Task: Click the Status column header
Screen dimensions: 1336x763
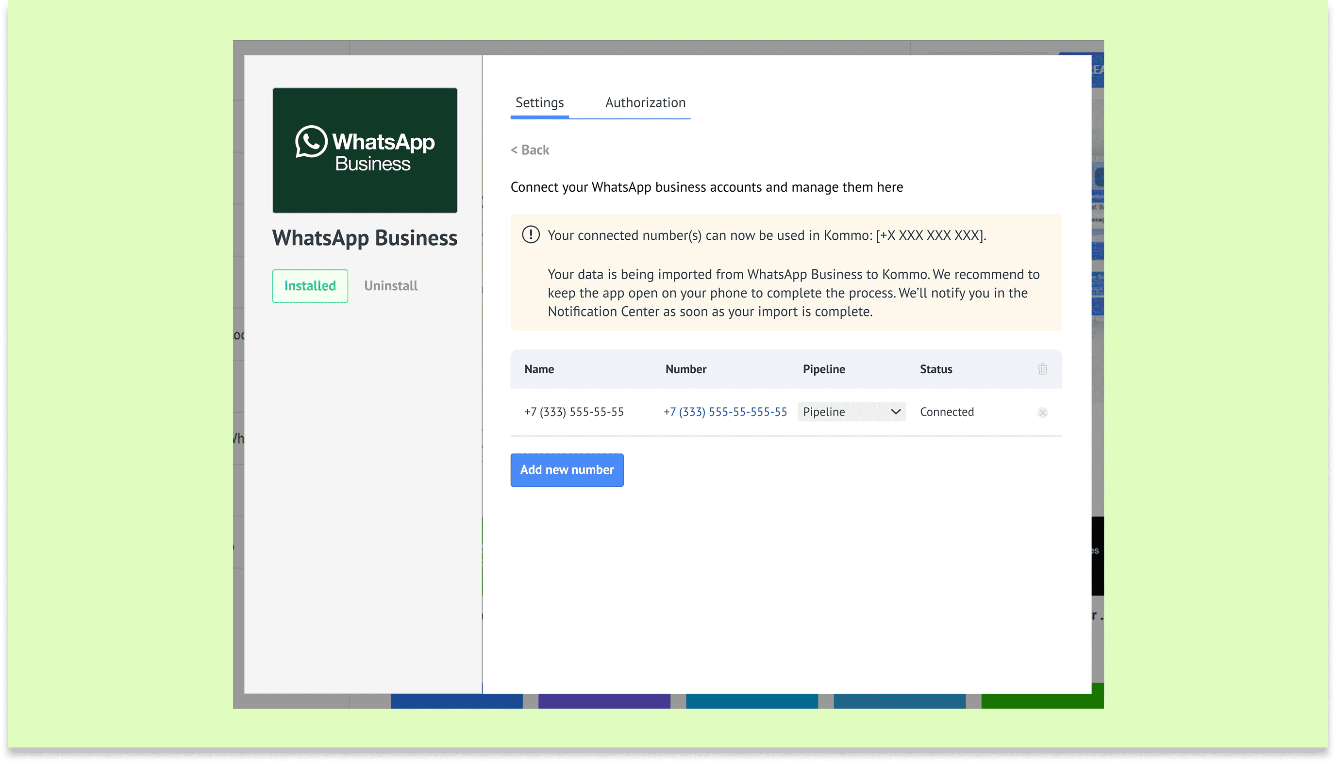Action: 935,369
